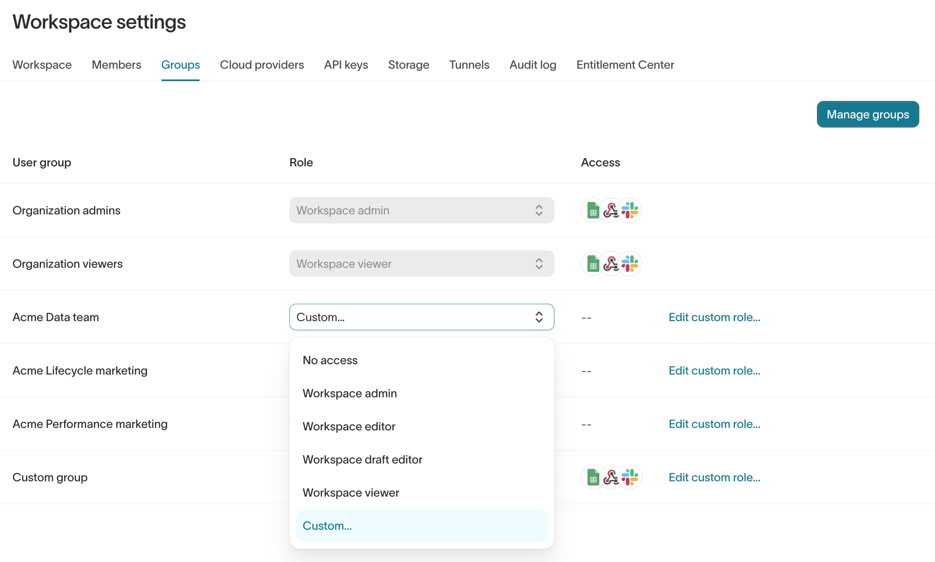Edit custom role for Custom group
Screen dimensions: 935x562
714,478
